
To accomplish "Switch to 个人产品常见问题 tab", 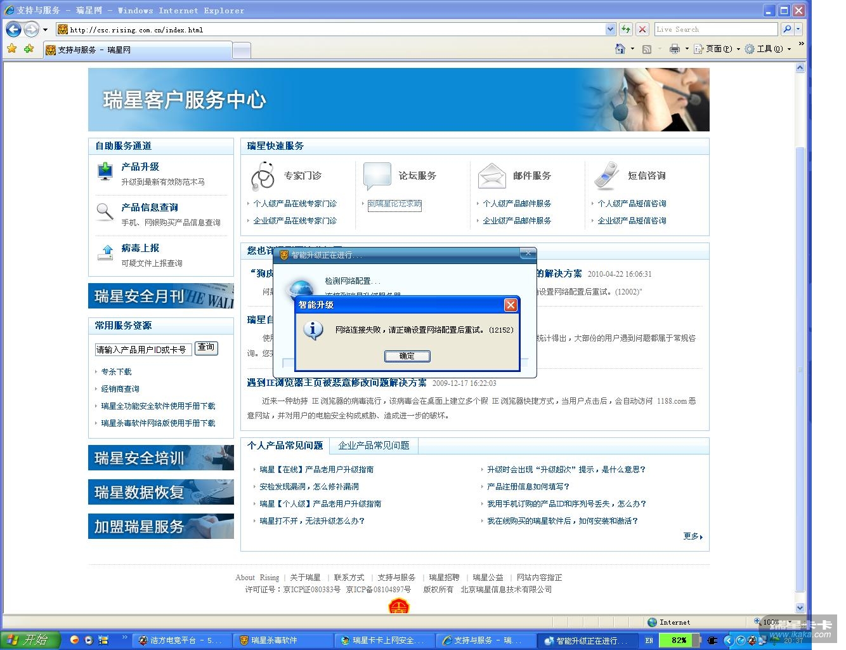I will coord(285,446).
